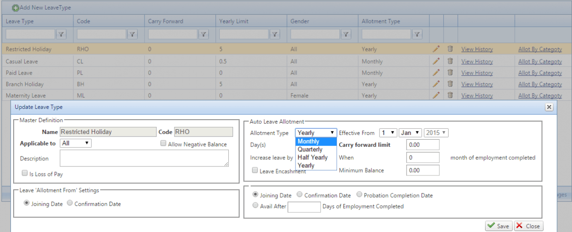Select Confirmation Date in Allotment From settings
The height and width of the screenshot is (232, 572).
[70, 203]
